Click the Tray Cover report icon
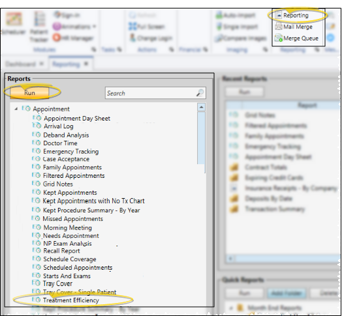This screenshot has width=342, height=316. point(36,283)
